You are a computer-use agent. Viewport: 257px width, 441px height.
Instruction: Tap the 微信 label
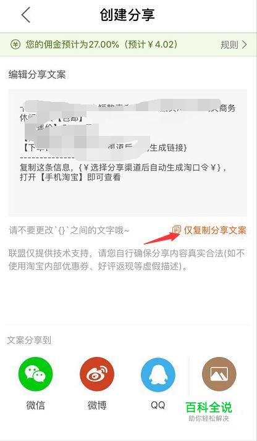coord(35,405)
